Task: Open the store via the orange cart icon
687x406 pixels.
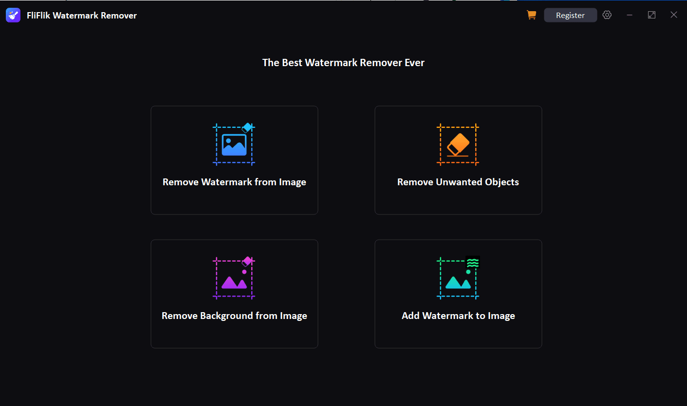Action: (x=531, y=15)
